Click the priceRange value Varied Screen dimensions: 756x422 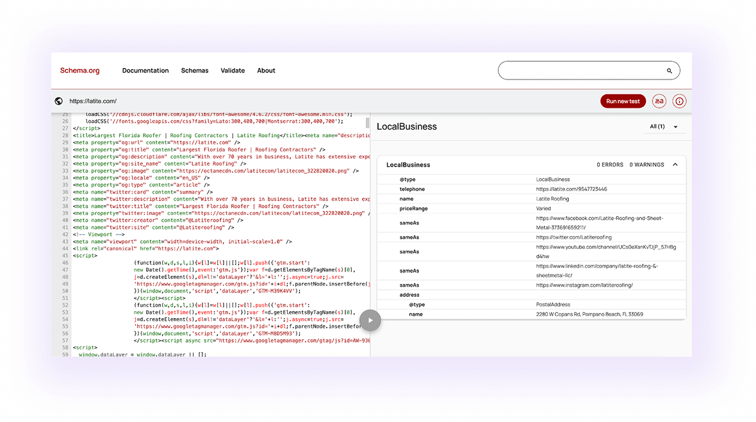tap(543, 208)
